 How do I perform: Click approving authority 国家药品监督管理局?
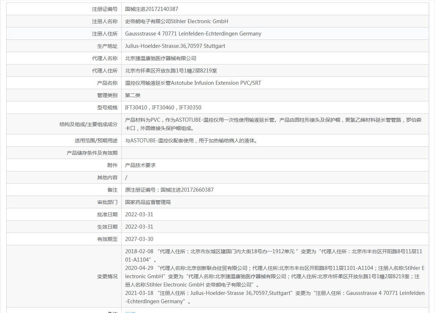click(148, 202)
